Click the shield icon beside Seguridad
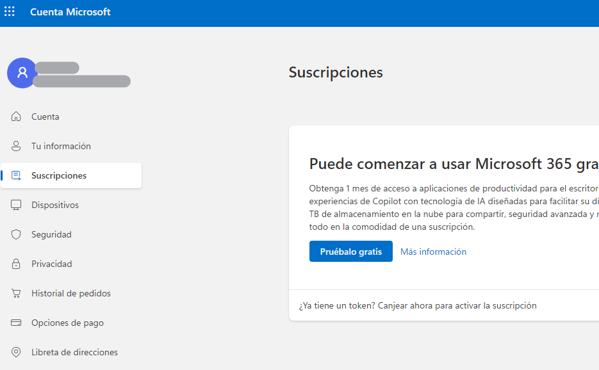 [x=16, y=234]
